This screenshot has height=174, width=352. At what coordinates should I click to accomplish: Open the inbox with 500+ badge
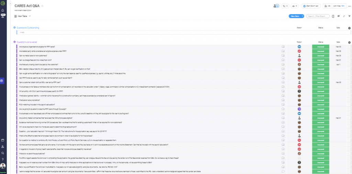pyautogui.click(x=3, y=16)
